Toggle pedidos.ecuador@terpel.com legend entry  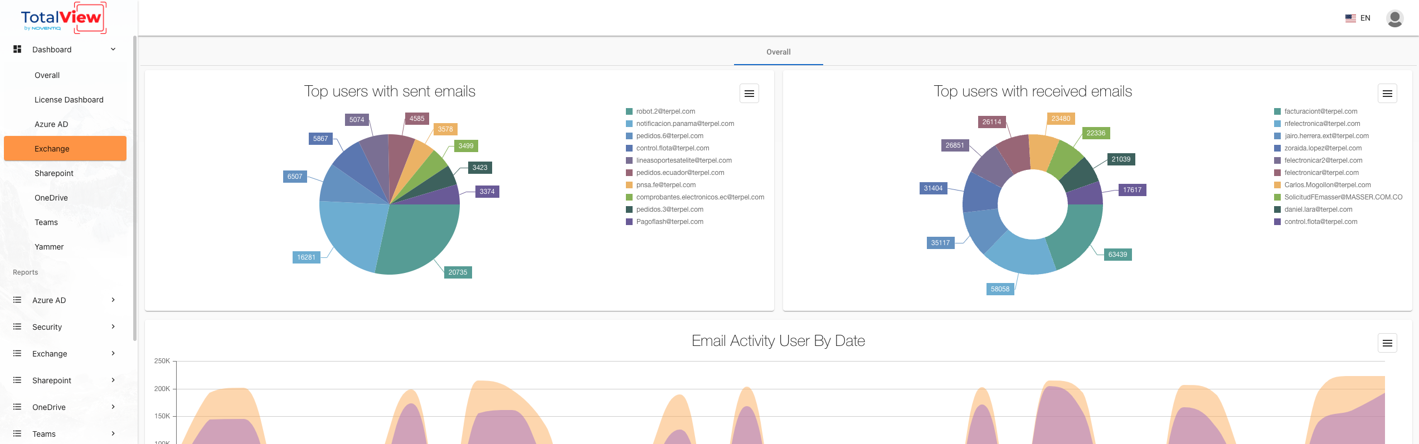click(x=675, y=173)
